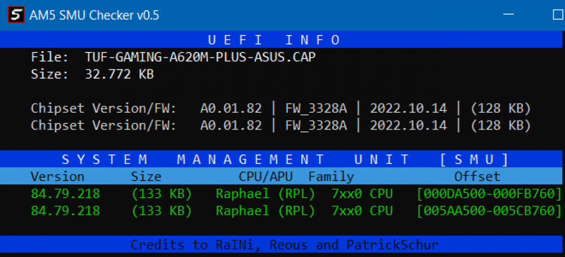Click 'FW_3328A' in first chipset row
This screenshot has width=565, height=257.
316,108
